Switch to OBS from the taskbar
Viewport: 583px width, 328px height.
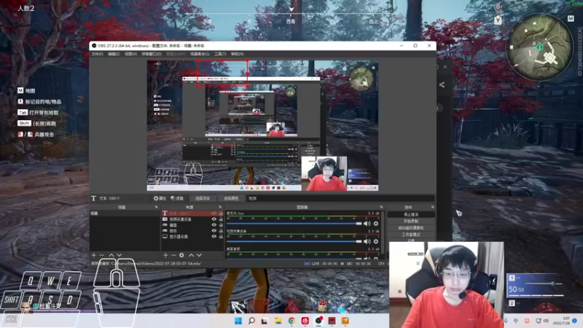click(x=318, y=321)
